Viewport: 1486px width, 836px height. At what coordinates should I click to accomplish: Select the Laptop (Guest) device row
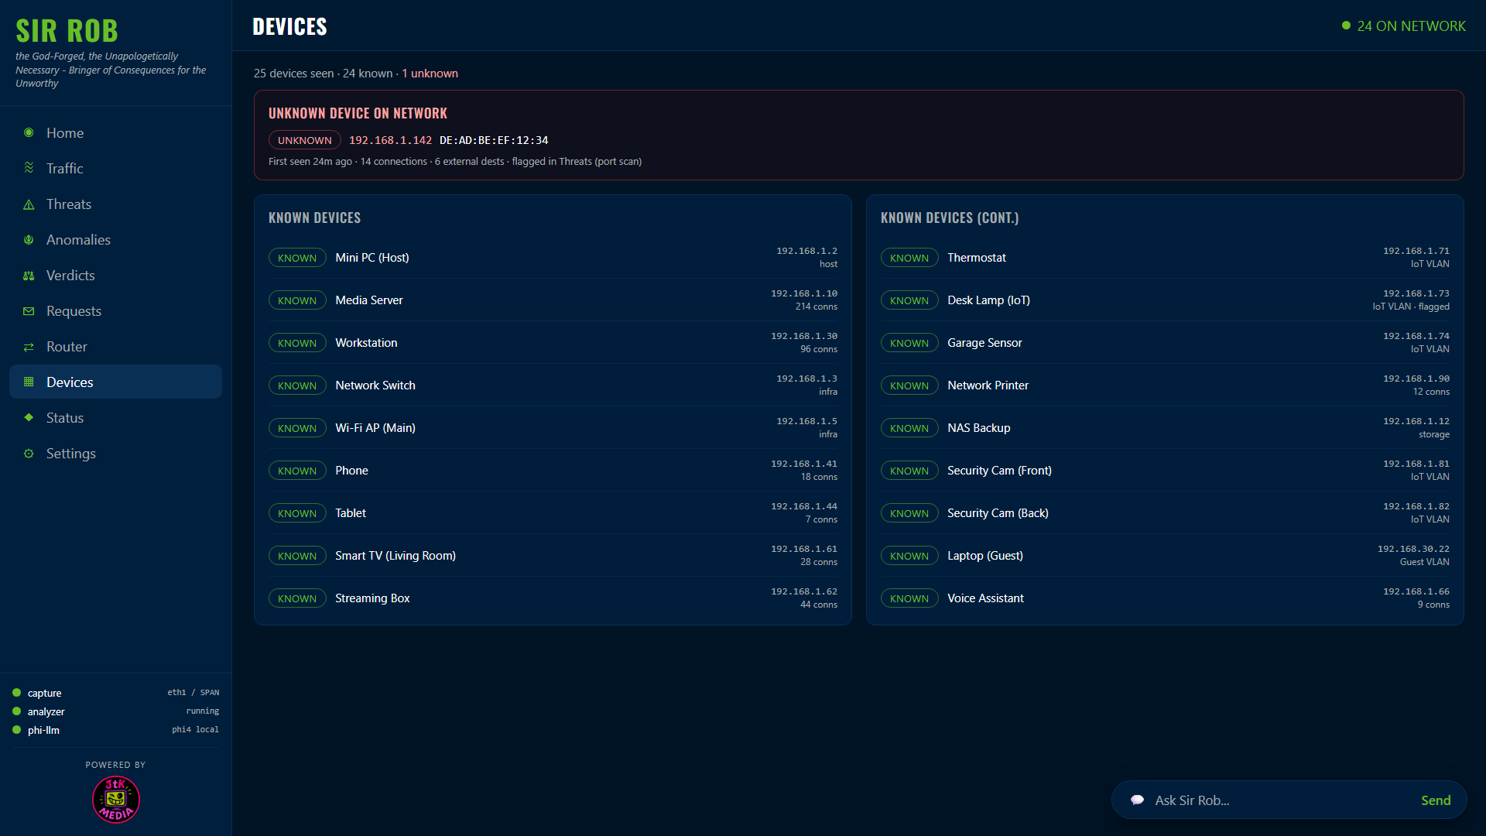[1165, 556]
